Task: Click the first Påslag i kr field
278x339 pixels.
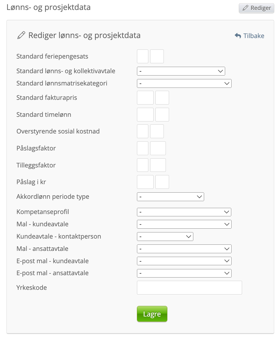Action: pyautogui.click(x=145, y=182)
